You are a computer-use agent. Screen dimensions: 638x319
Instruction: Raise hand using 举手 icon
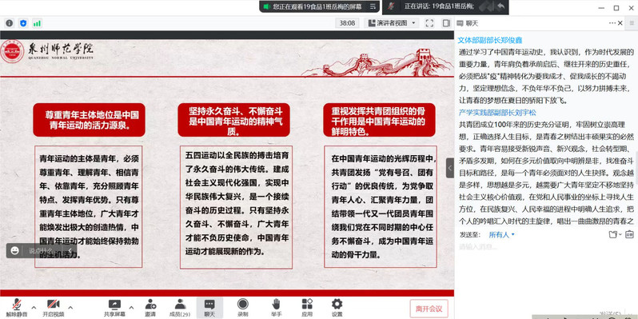277,307
